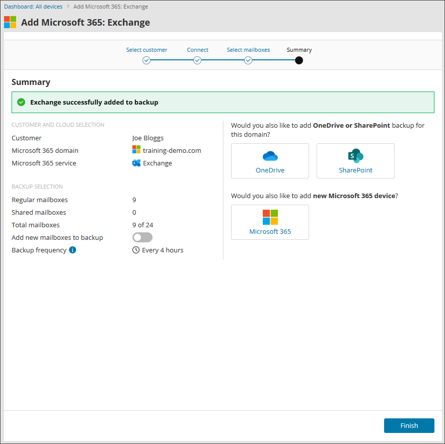
Task: Click the SharePoint logo icon
Action: 355,156
